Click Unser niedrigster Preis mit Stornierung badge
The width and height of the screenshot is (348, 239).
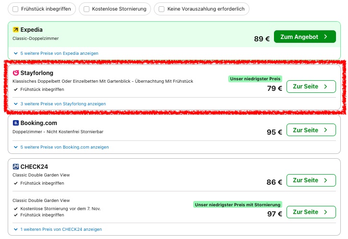tap(237, 204)
